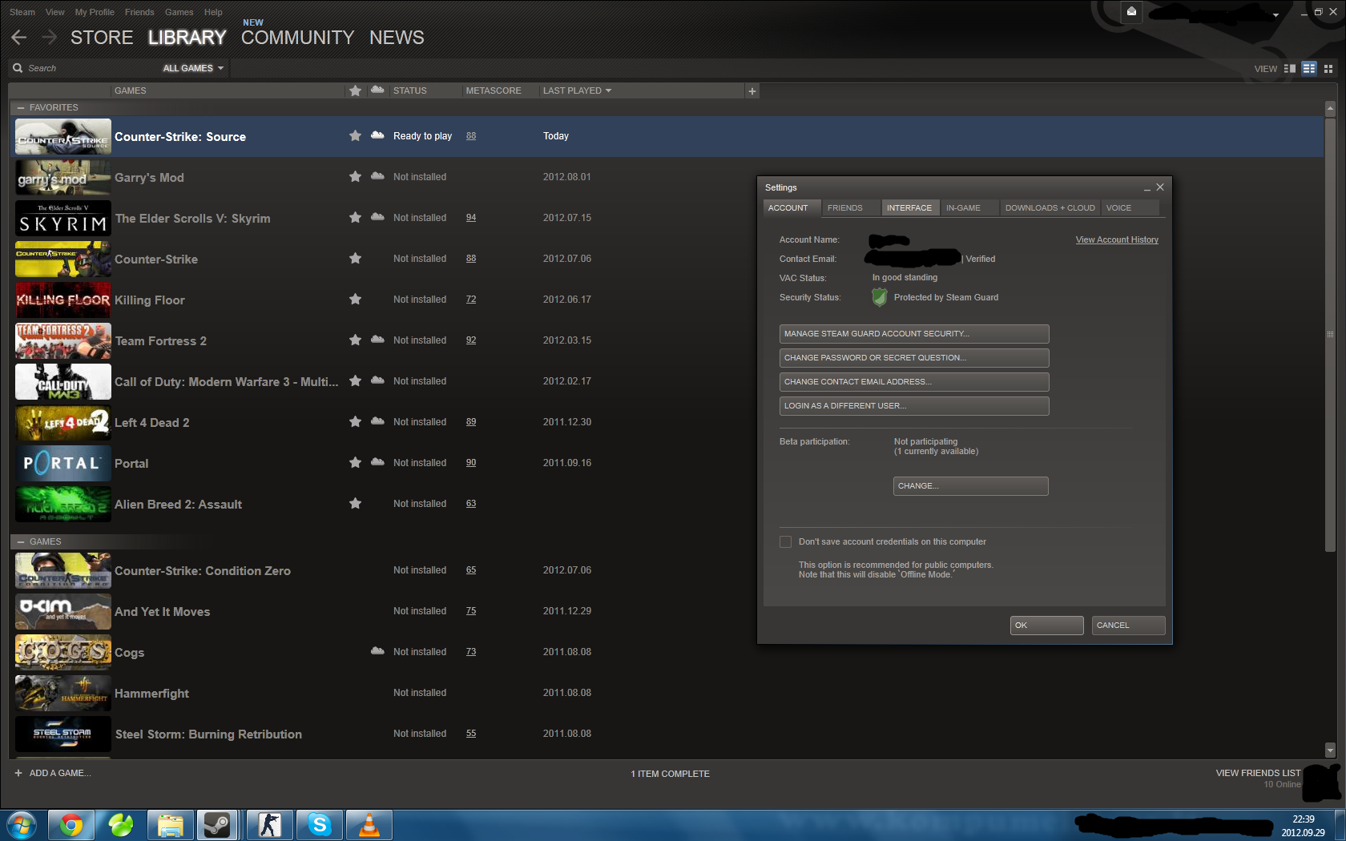Select the Portal game thumbnail
Image resolution: width=1346 pixels, height=841 pixels.
63,464
